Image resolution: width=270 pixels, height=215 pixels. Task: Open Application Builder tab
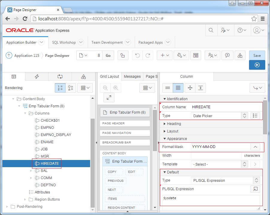point(21,42)
